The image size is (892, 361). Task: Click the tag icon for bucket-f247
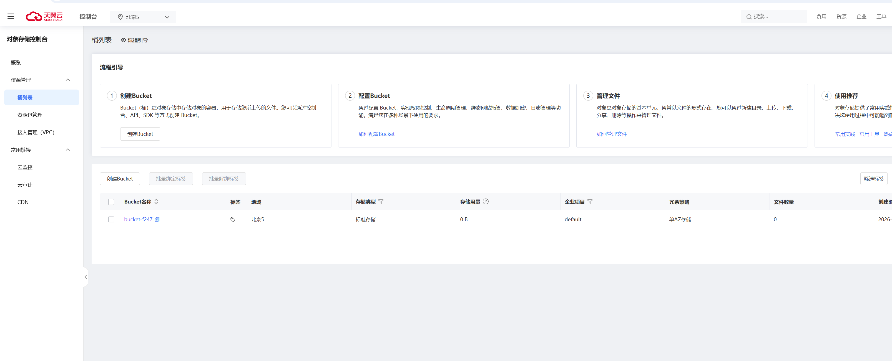233,219
